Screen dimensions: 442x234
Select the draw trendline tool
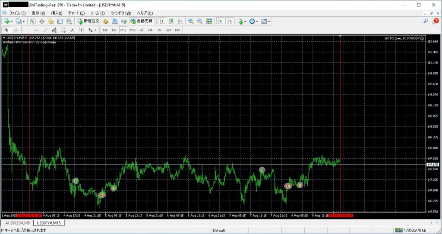point(45,30)
